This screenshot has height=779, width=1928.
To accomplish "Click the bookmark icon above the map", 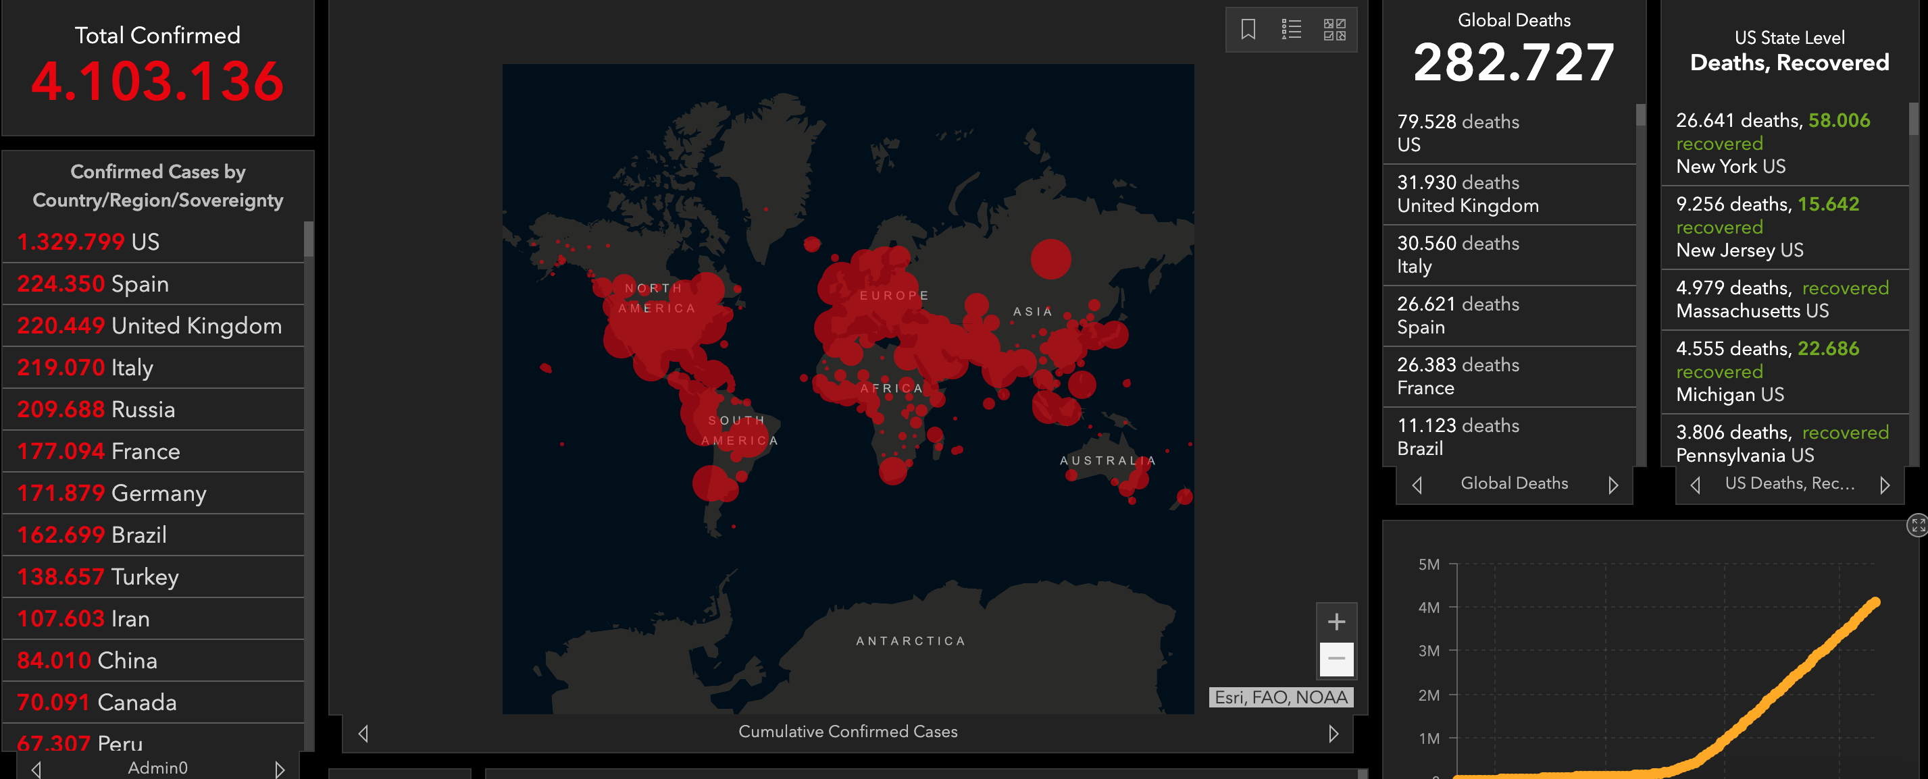I will click(x=1248, y=30).
